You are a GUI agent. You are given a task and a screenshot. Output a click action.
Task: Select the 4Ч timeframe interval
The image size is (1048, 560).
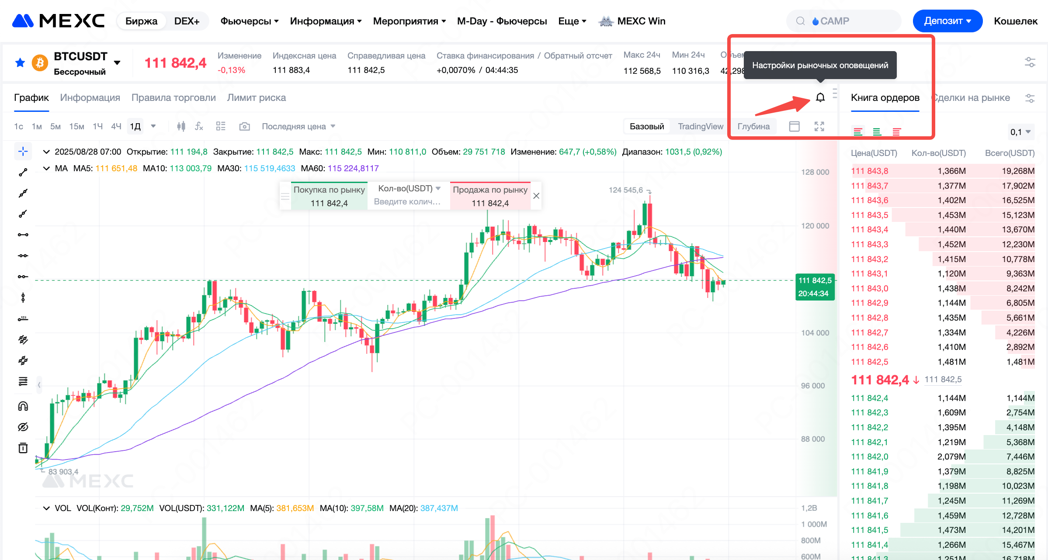[x=116, y=126]
